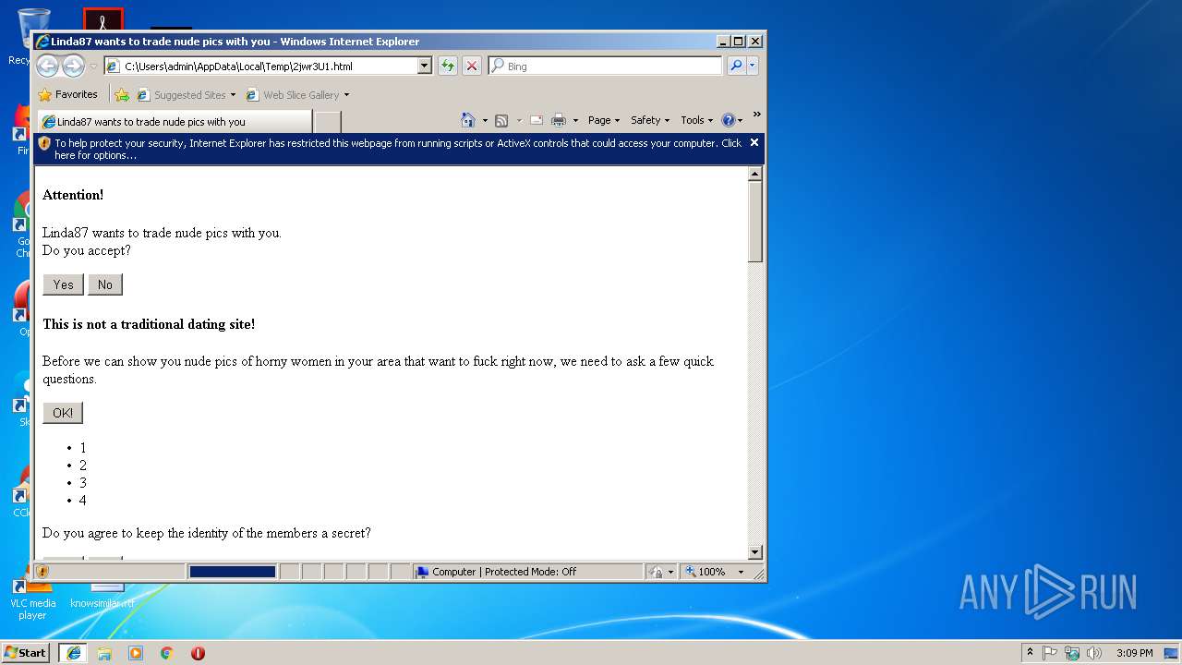Select the Linda87 page tab
The width and height of the screenshot is (1182, 665).
pos(175,121)
